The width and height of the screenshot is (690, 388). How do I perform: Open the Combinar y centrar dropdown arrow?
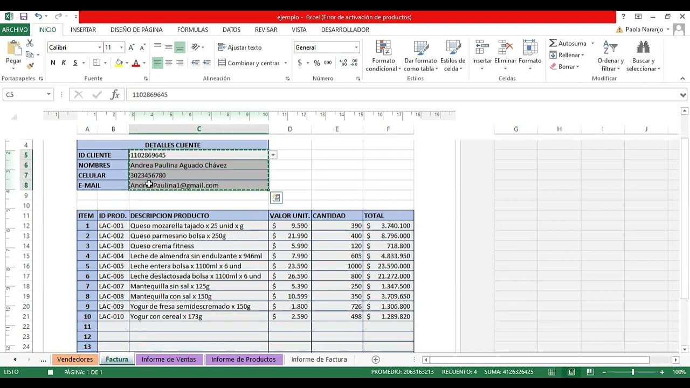[285, 63]
